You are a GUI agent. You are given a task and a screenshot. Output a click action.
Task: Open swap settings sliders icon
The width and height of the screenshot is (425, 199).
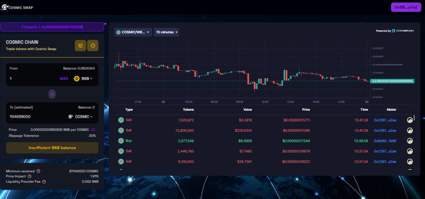[80, 45]
